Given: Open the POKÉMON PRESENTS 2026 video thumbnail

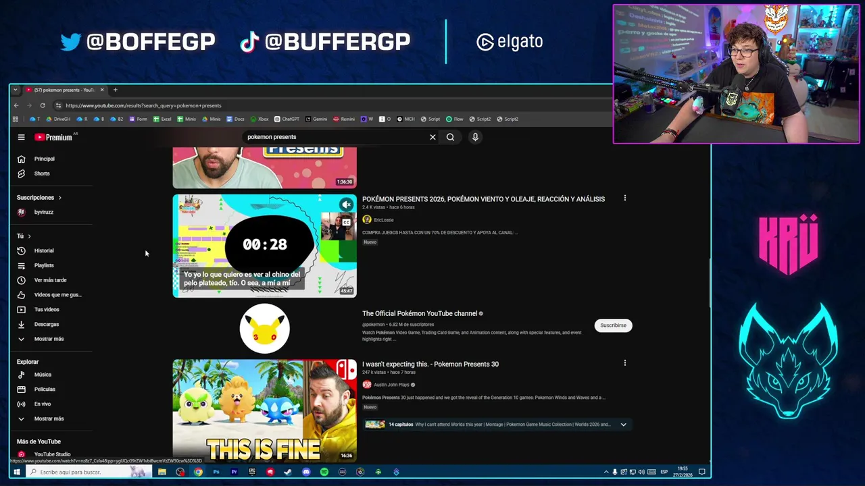Looking at the screenshot, I should (x=264, y=246).
